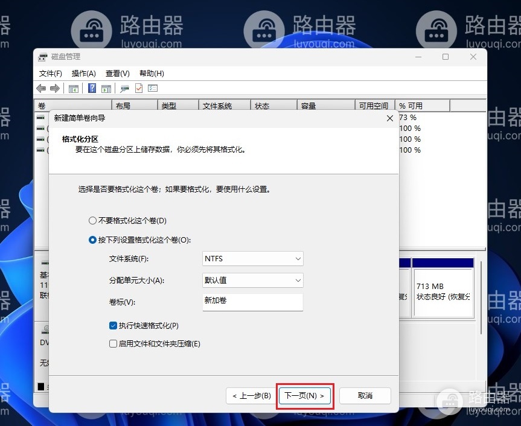Screen dimensions: 521x426
Task: Click the show/hide console tree icon
Action: (74, 89)
